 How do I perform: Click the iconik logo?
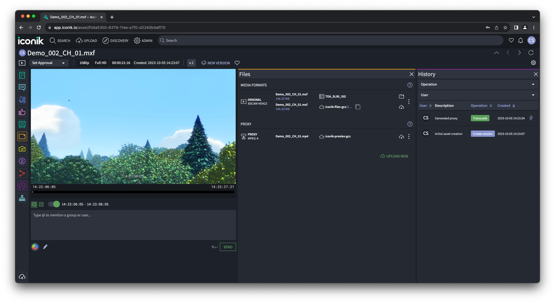click(31, 40)
